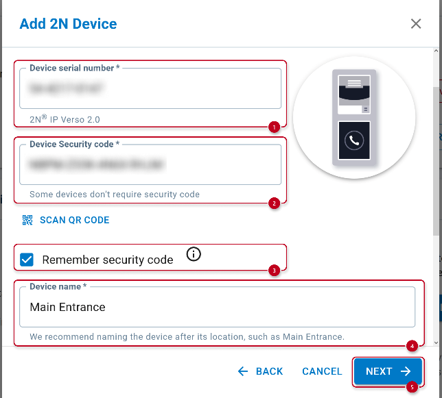
Task: Click red annotation marker number 1
Action: pos(274,127)
